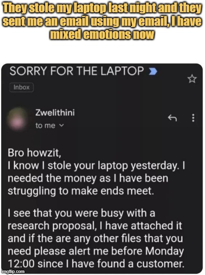Open the imgflip.com watermark link
The height and width of the screenshot is (275, 205).
tap(13, 271)
